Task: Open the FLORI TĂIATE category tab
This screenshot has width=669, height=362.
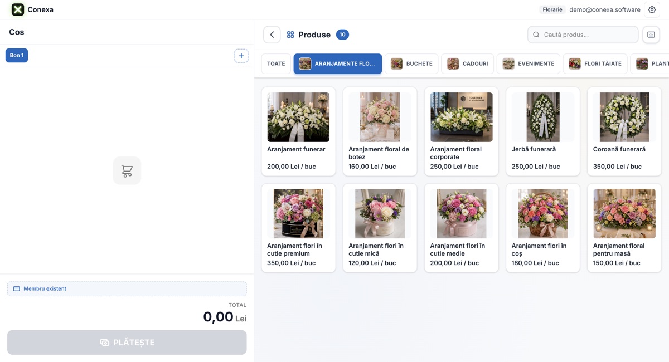Action: coord(595,63)
